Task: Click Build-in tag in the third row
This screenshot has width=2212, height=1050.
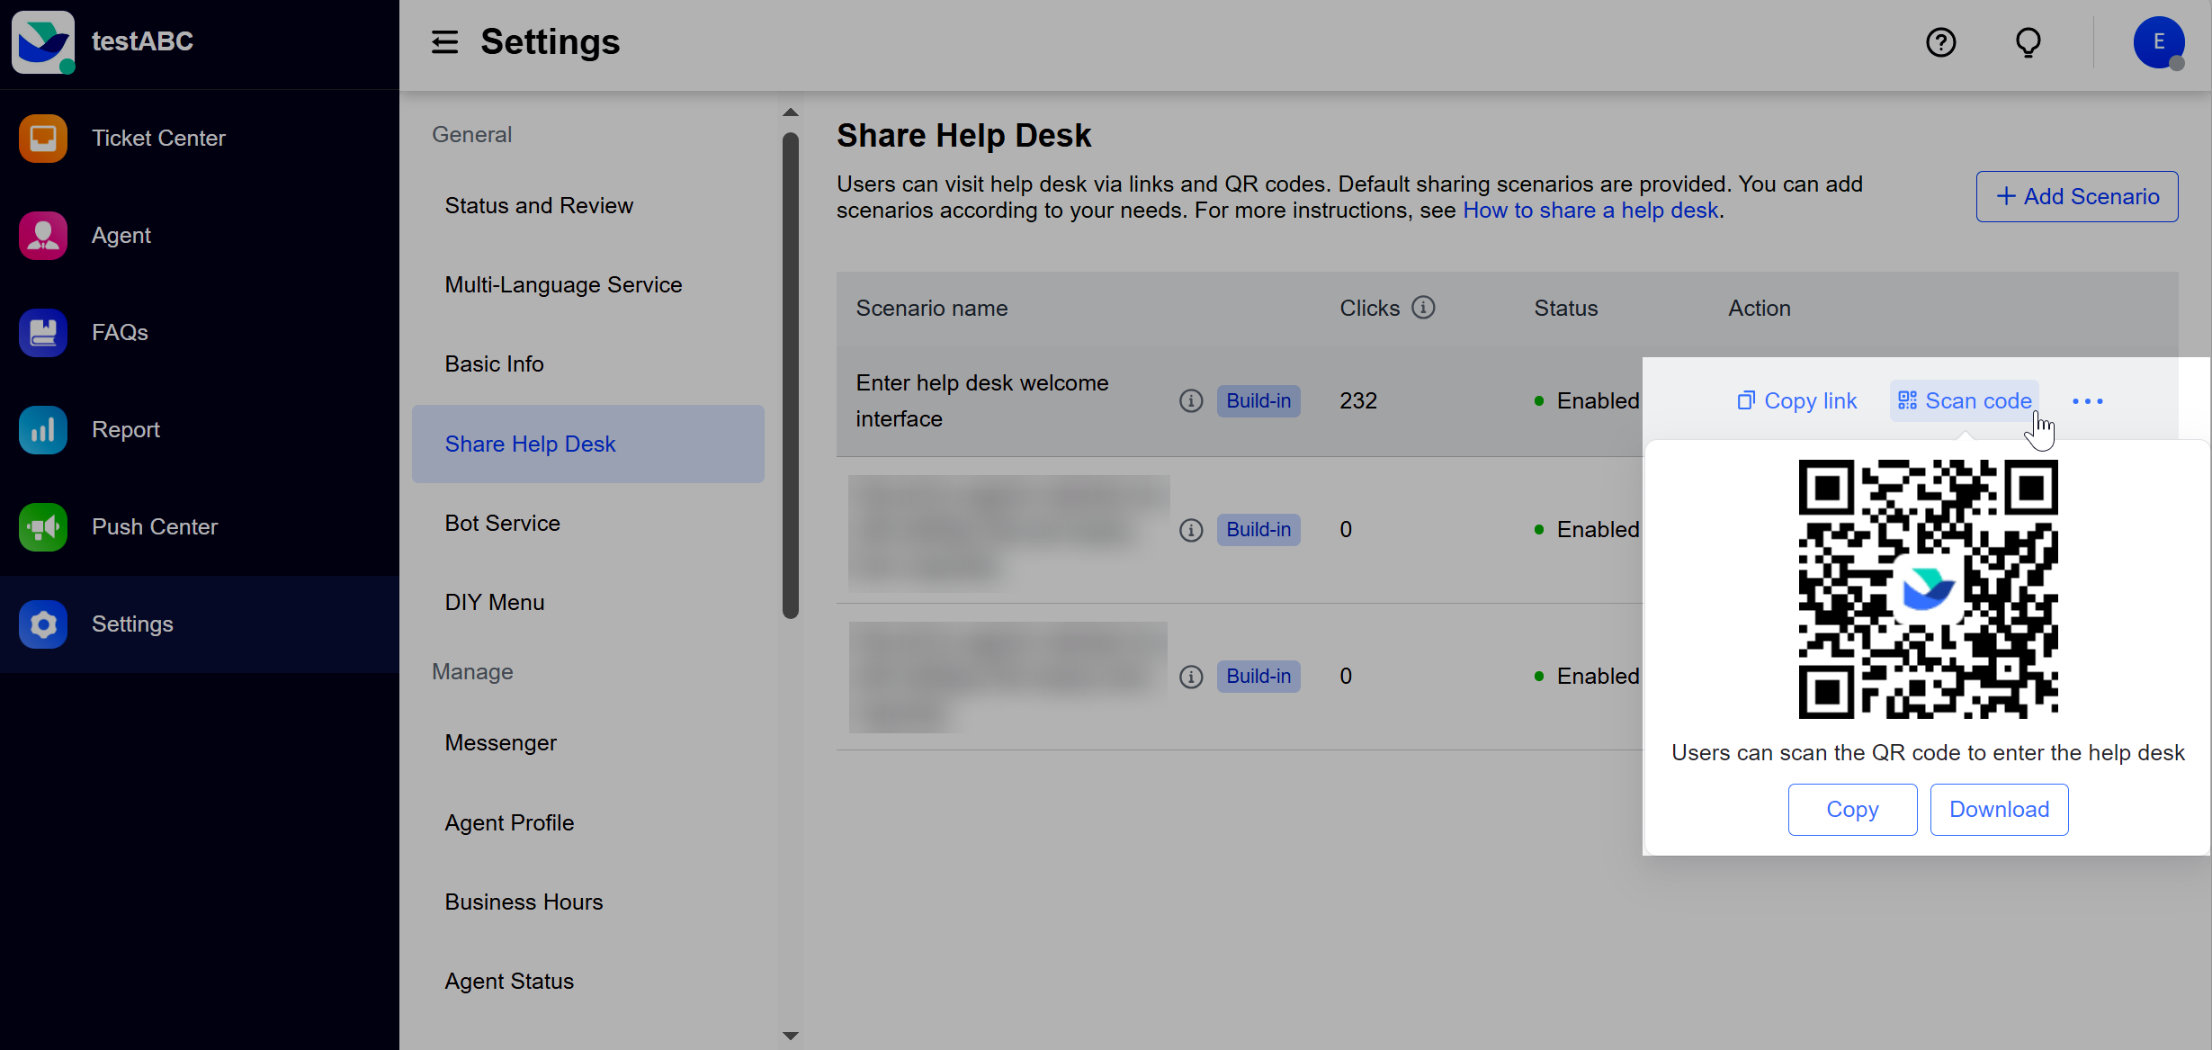Action: tap(1258, 677)
